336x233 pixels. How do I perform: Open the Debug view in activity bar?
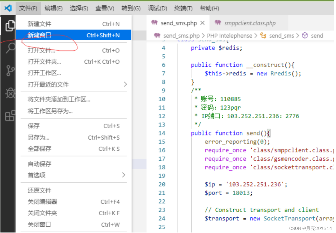click(x=10, y=93)
